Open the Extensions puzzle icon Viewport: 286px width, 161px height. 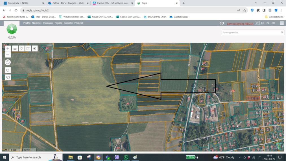coord(258,10)
